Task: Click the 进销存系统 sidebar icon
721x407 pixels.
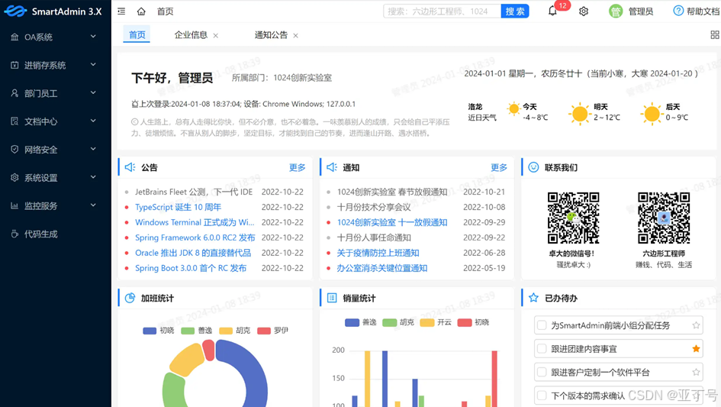Action: [14, 65]
